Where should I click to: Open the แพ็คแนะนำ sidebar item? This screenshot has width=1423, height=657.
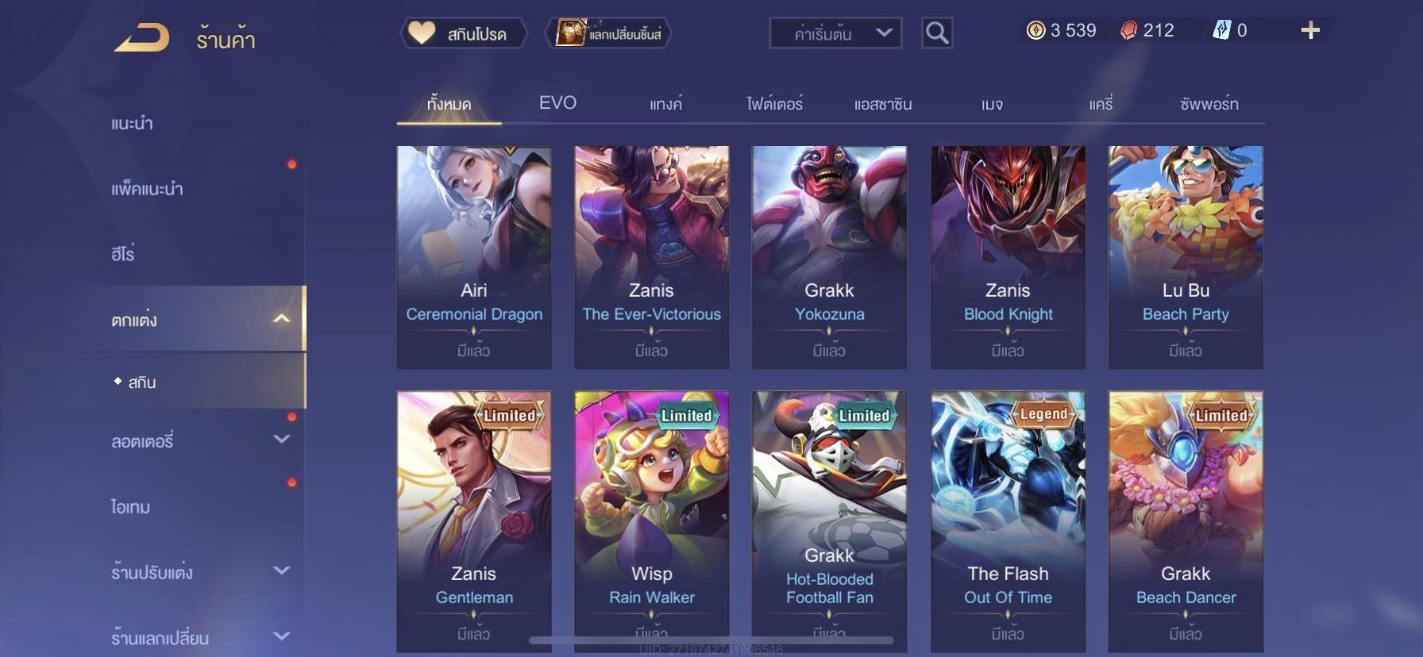[x=147, y=189]
